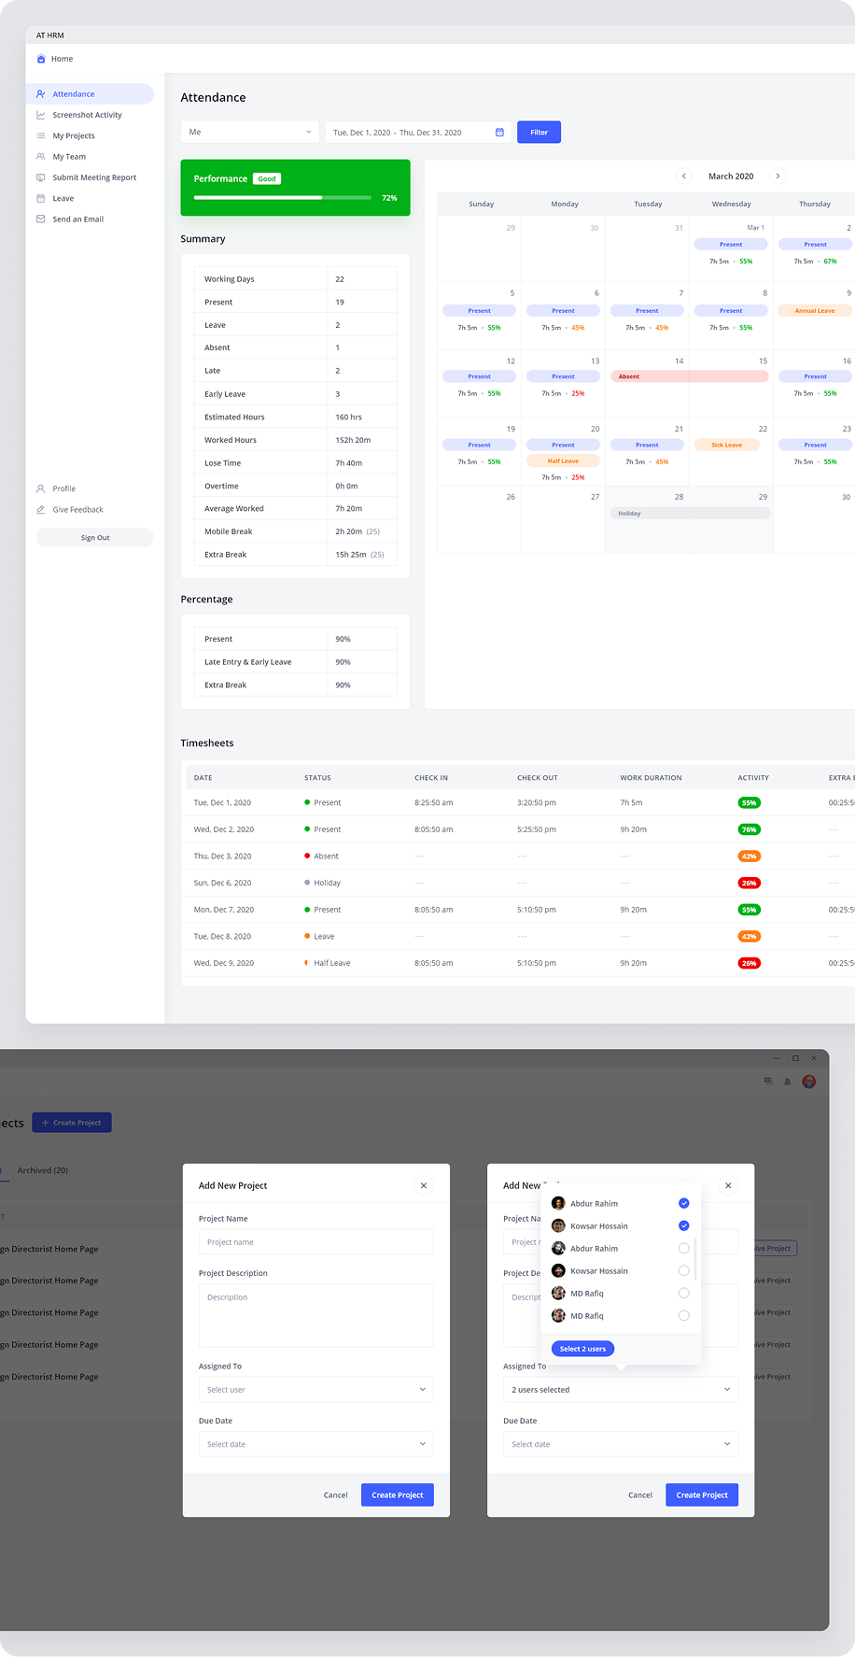The width and height of the screenshot is (855, 1657).
Task: Click the 76% activity badge in timesheets
Action: click(x=749, y=829)
